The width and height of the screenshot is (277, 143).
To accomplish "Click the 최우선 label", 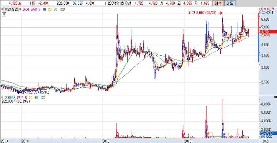I will 127,3.
